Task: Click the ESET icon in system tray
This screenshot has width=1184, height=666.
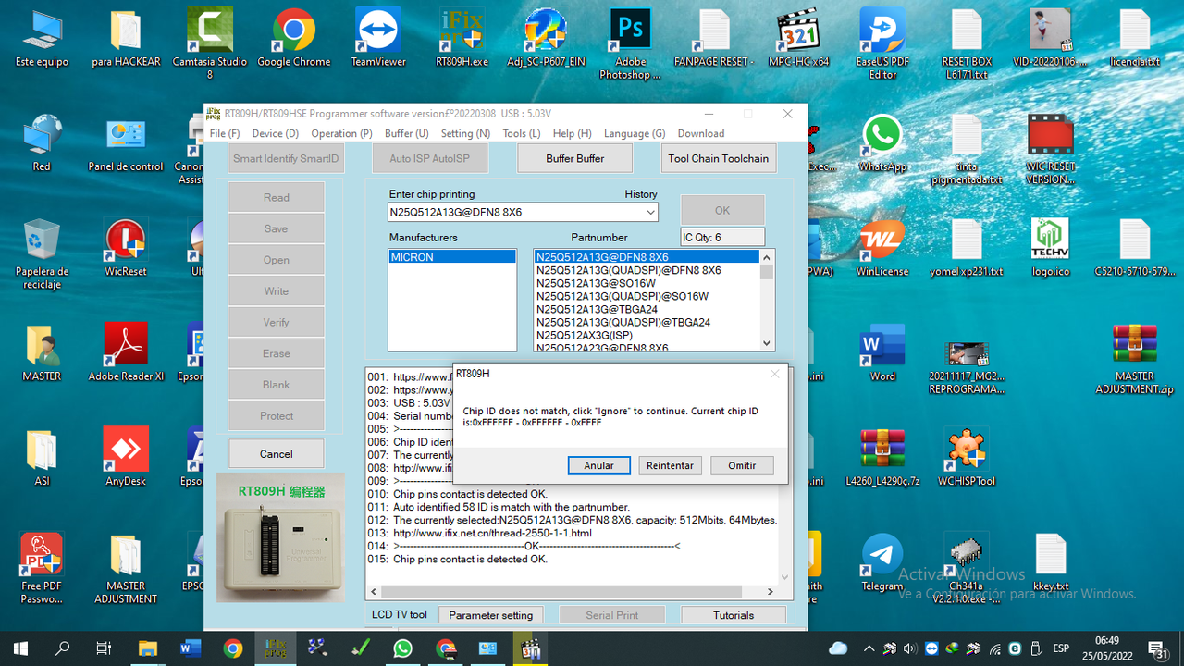Action: (1015, 648)
